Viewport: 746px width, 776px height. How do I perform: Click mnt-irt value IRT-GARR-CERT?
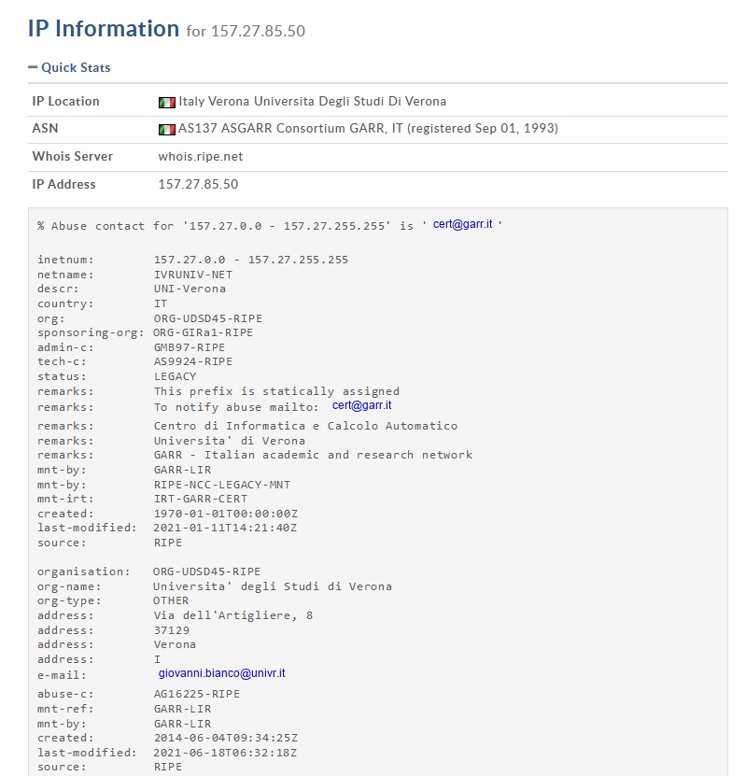[201, 499]
